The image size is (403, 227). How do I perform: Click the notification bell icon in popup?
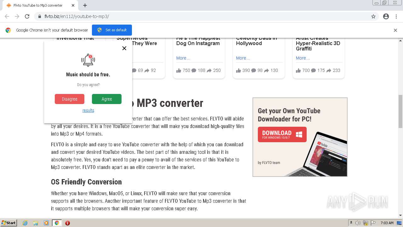88,60
